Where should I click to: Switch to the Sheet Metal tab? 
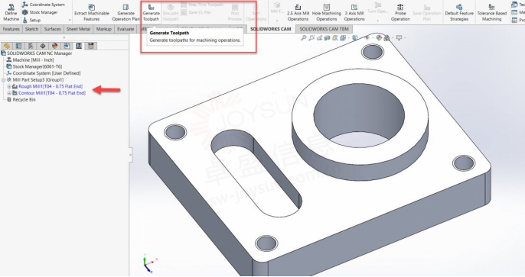pos(78,29)
